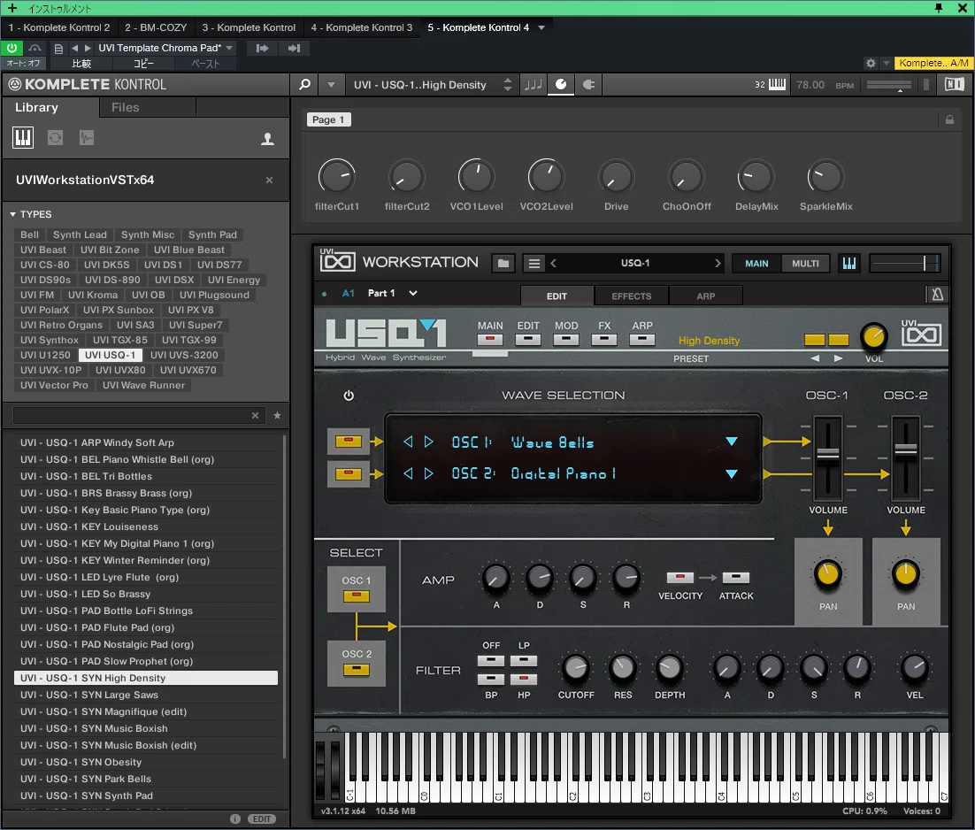Expand the Part 1 dropdown chevron
The image size is (975, 830).
[413, 294]
